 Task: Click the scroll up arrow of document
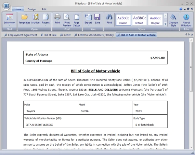tap(191, 40)
